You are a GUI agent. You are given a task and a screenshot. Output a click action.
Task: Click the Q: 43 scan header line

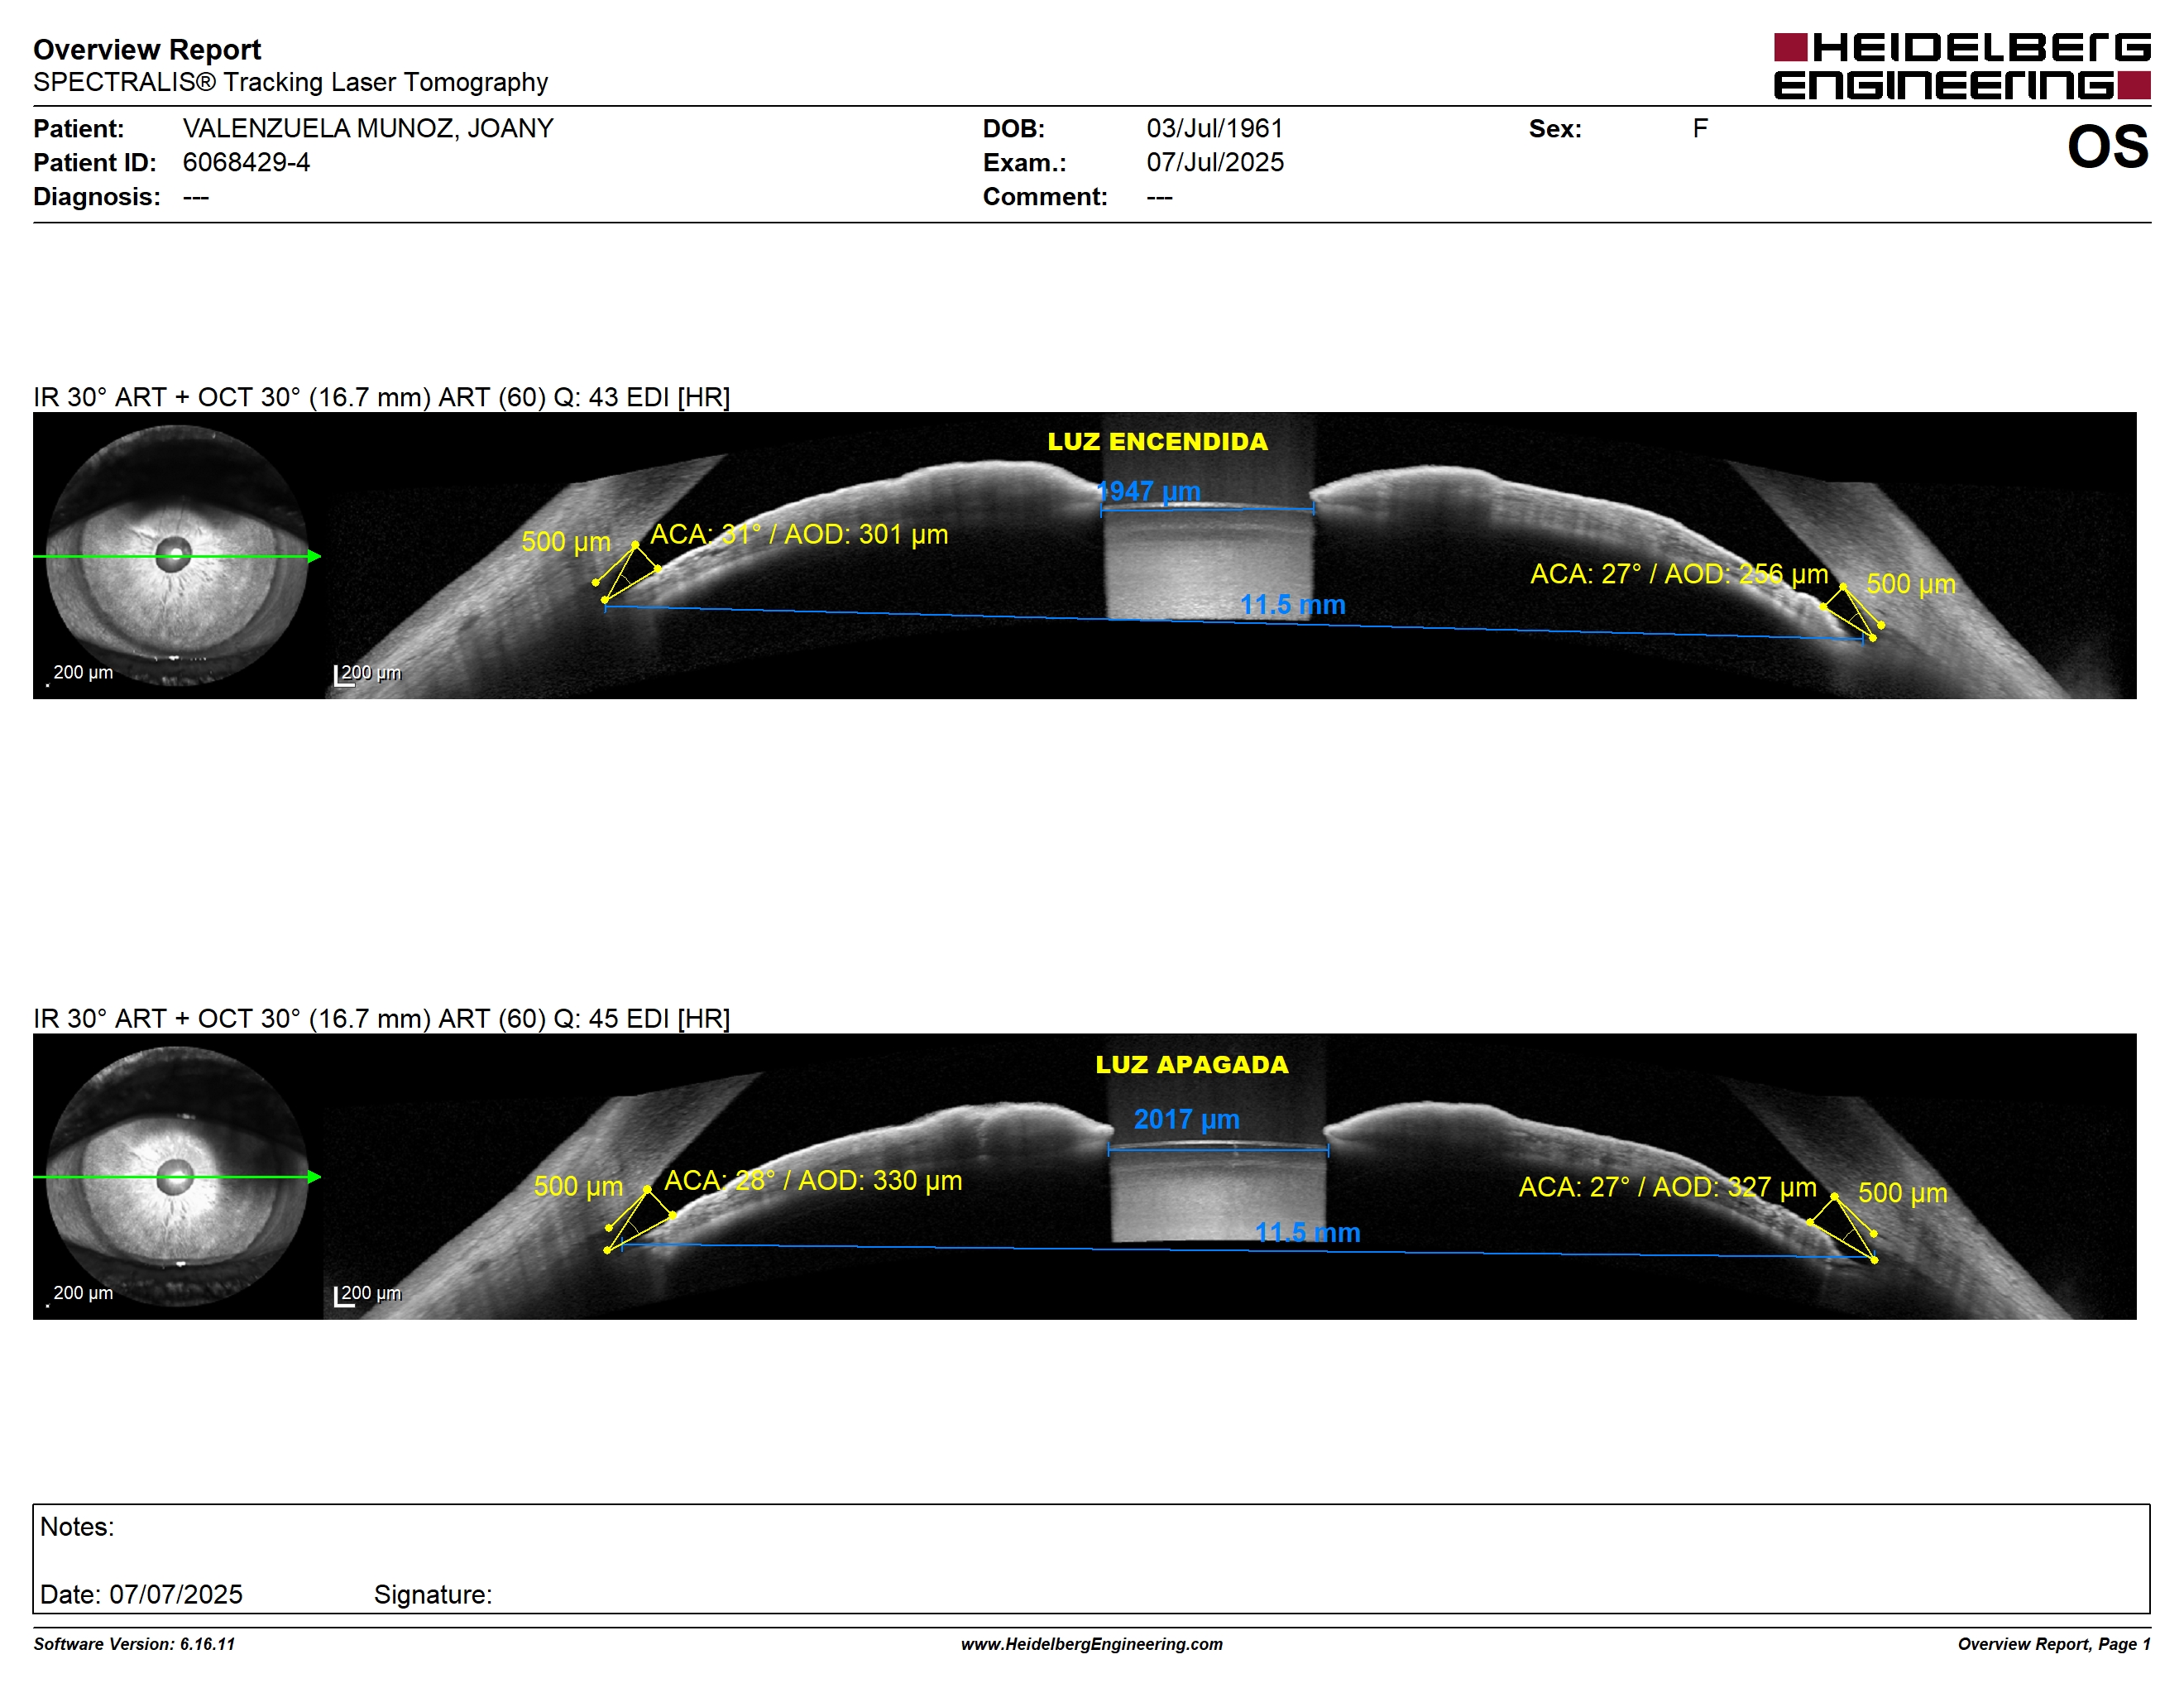point(381,397)
